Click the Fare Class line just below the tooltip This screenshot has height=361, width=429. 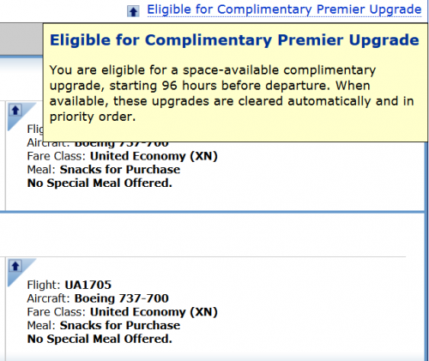pos(122,156)
